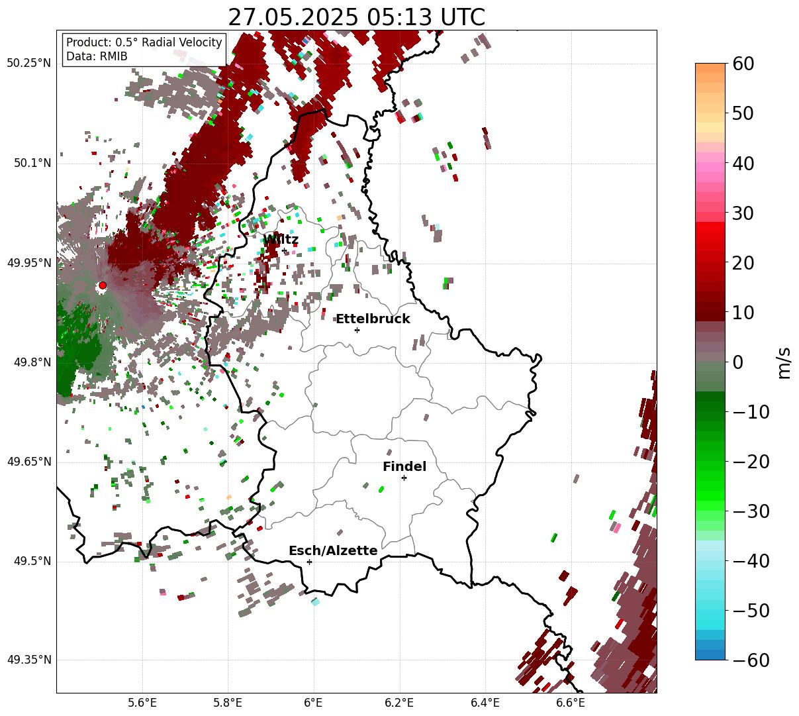Click the 30 colorbar tick label

click(x=745, y=213)
